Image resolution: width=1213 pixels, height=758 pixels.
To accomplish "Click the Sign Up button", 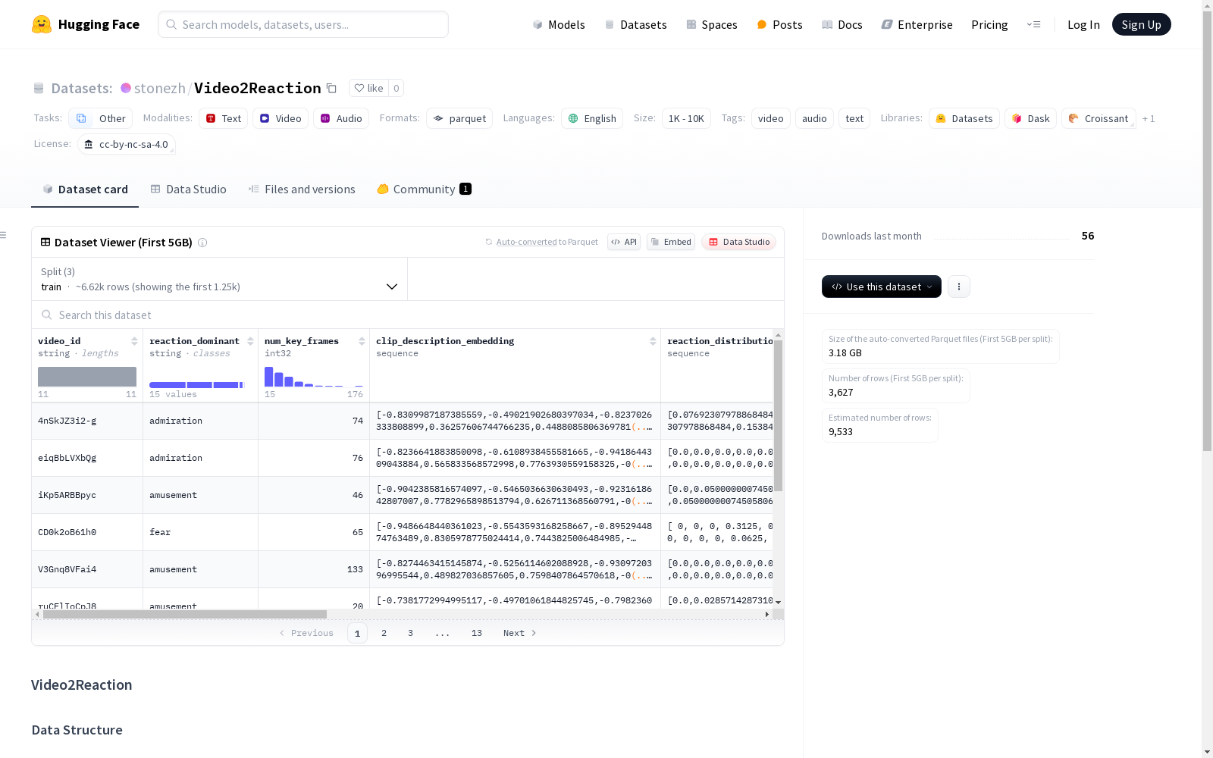I will (1141, 24).
